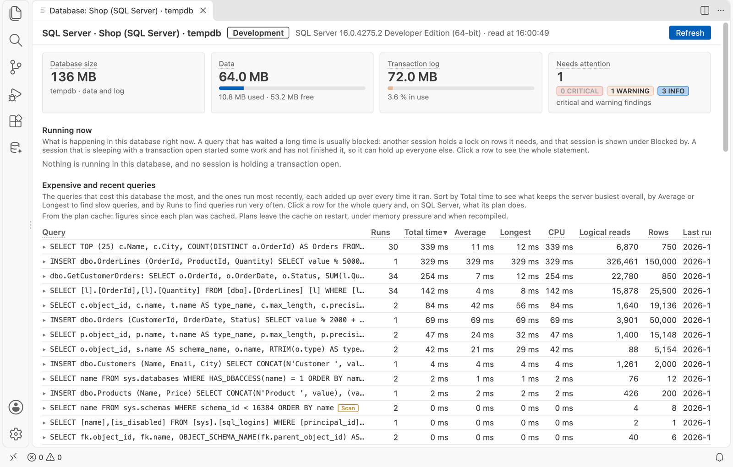The height and width of the screenshot is (467, 733).
Task: Sort the table by Longest header
Action: pyautogui.click(x=515, y=233)
